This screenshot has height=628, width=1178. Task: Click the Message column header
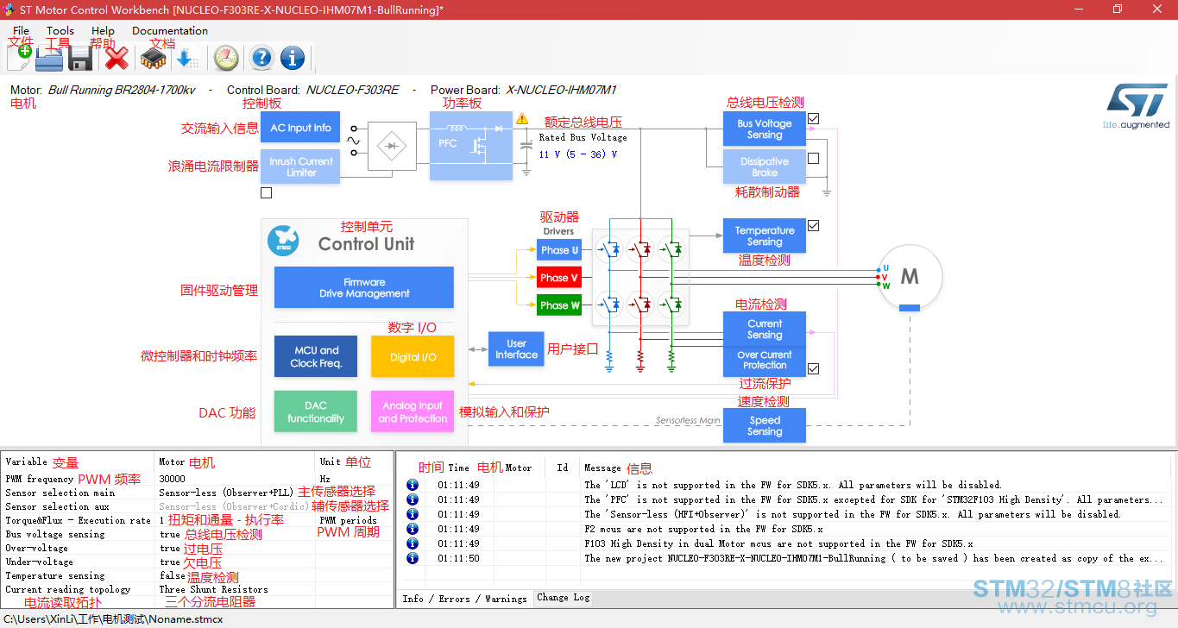(602, 468)
